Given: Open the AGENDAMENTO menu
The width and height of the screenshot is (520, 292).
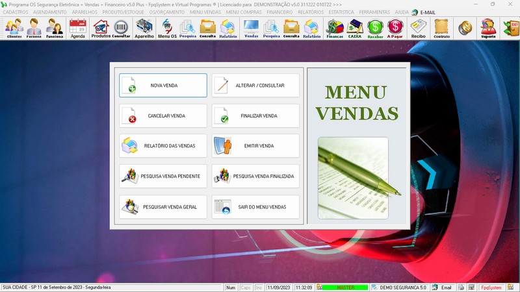Looking at the screenshot, I should (50, 12).
